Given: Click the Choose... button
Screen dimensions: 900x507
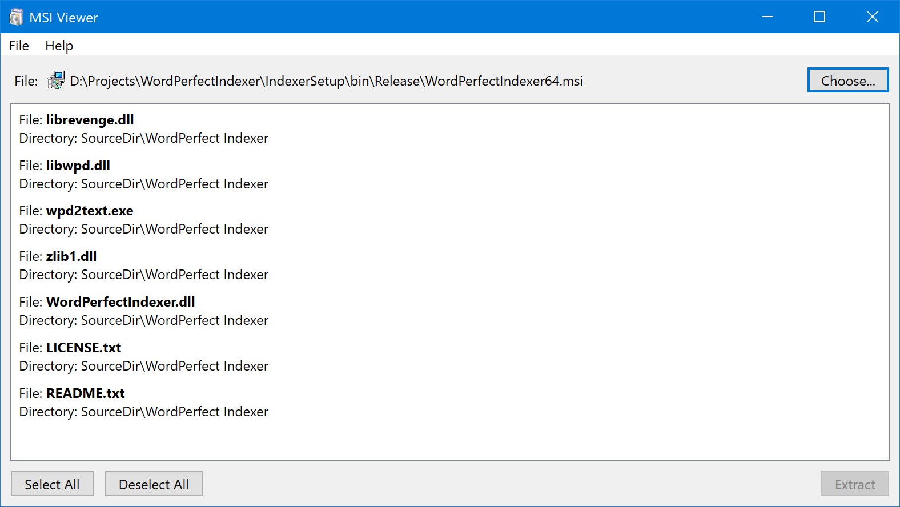Looking at the screenshot, I should (848, 81).
